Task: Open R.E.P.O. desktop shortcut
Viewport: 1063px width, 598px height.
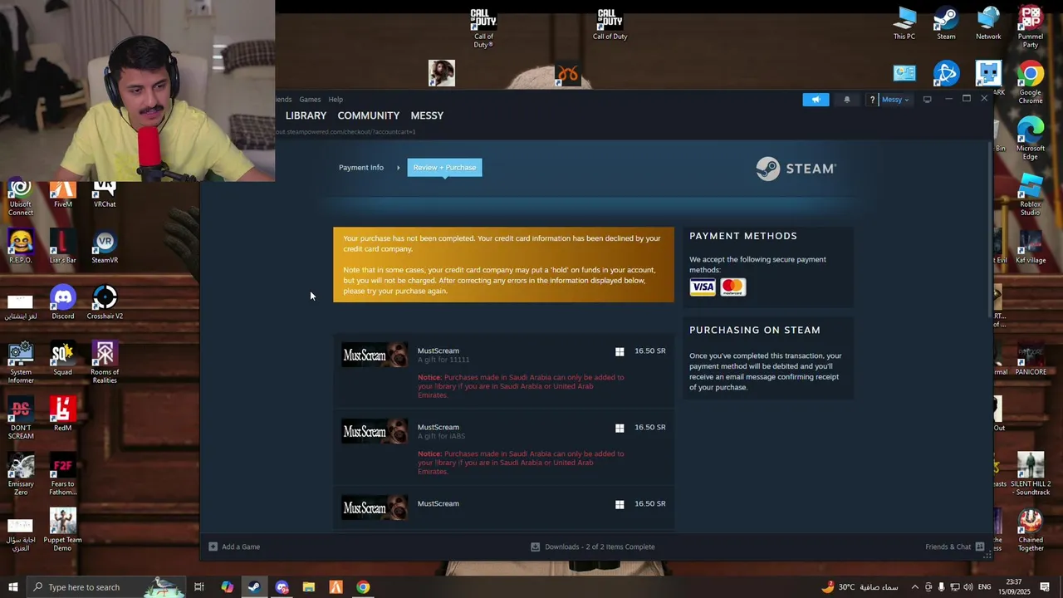Action: click(x=21, y=248)
